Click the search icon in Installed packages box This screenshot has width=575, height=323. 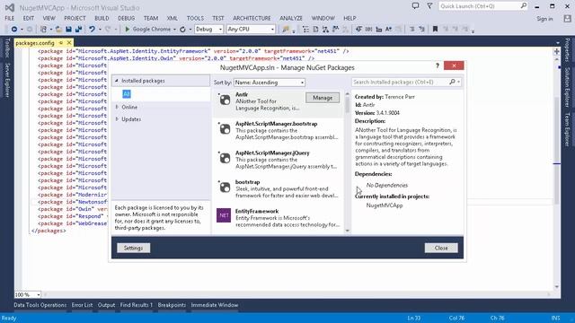coord(453,82)
